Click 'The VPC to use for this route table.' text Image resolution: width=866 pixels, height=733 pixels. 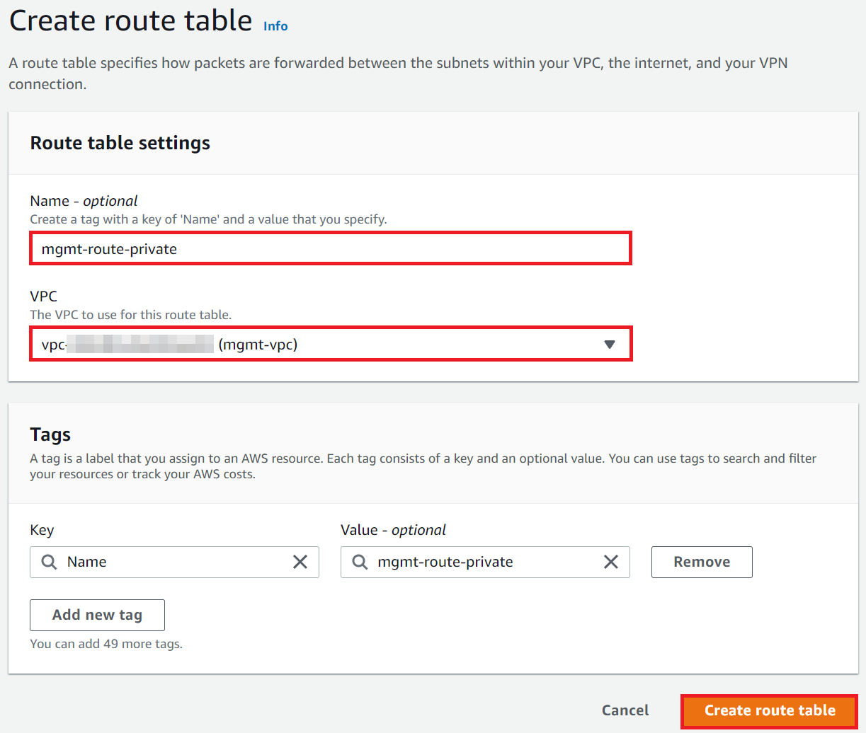(131, 315)
